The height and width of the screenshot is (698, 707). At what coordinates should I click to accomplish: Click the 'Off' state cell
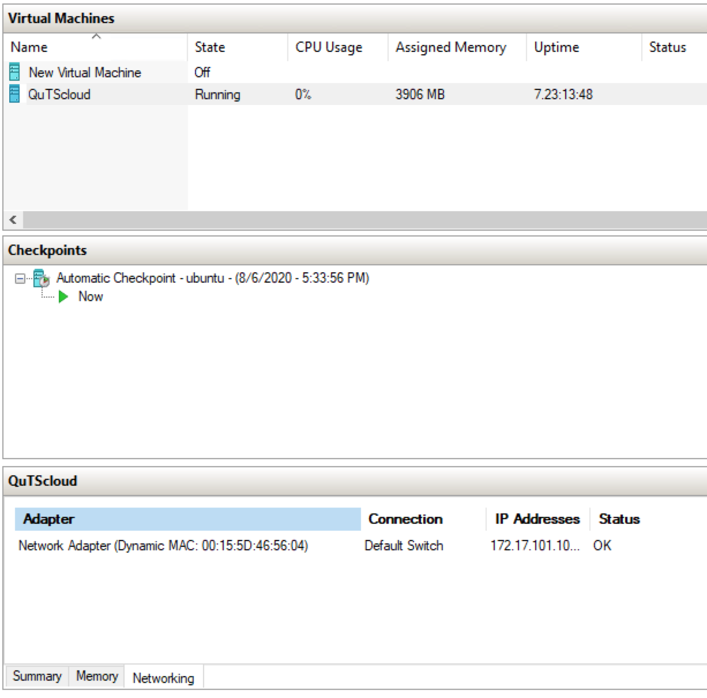point(202,73)
